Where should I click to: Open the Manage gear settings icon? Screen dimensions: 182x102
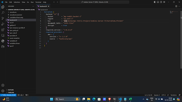click(x=3, y=91)
